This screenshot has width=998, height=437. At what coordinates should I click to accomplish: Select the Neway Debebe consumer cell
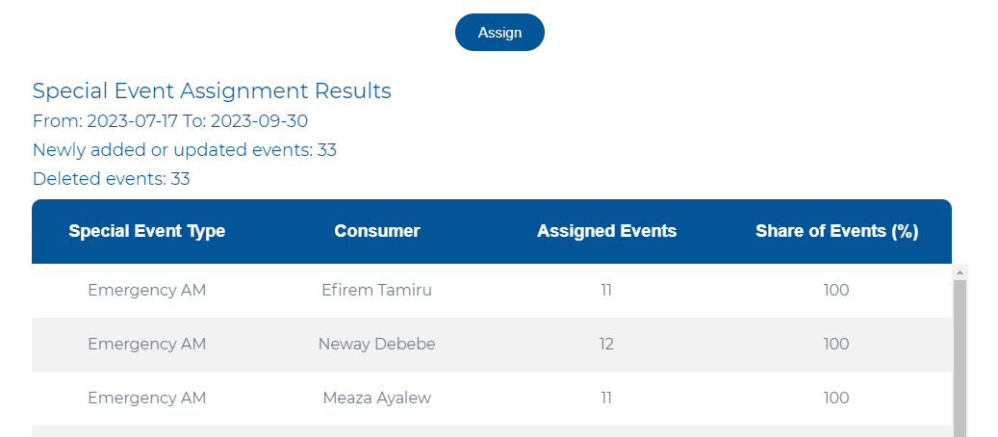pyautogui.click(x=377, y=344)
